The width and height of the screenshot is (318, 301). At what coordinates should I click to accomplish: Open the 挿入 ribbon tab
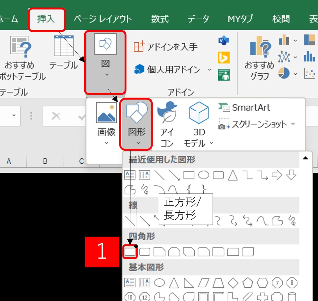point(46,19)
